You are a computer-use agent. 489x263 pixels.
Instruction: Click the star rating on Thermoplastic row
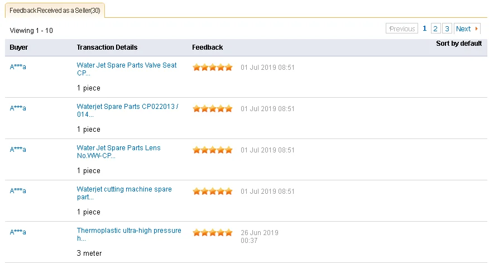213,232
